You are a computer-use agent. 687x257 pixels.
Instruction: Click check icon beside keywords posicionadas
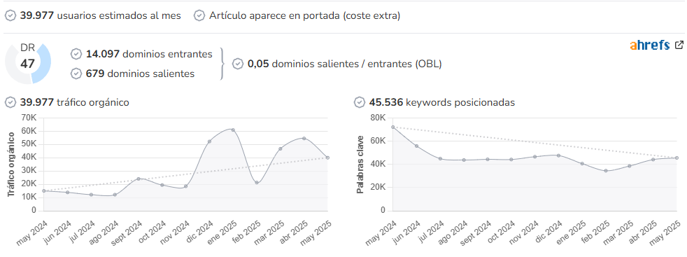[x=360, y=103]
